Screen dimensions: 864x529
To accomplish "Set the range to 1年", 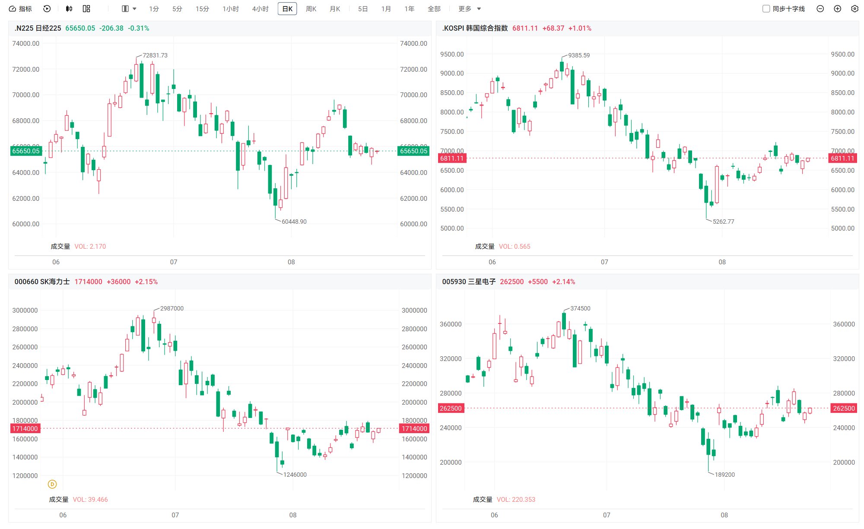I will [409, 9].
